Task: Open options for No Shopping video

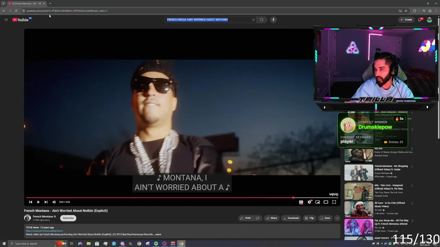Action: click(x=412, y=167)
